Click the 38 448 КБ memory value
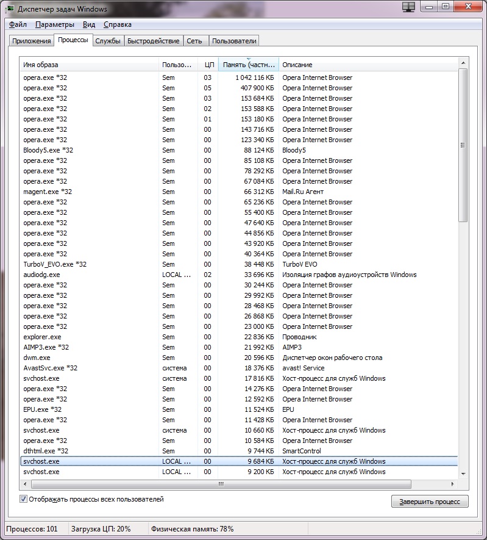 click(259, 264)
